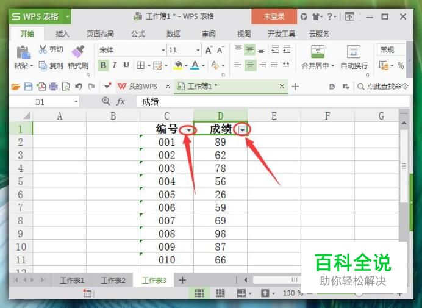
Task: Click the 未登录 login button
Action: [x=274, y=16]
